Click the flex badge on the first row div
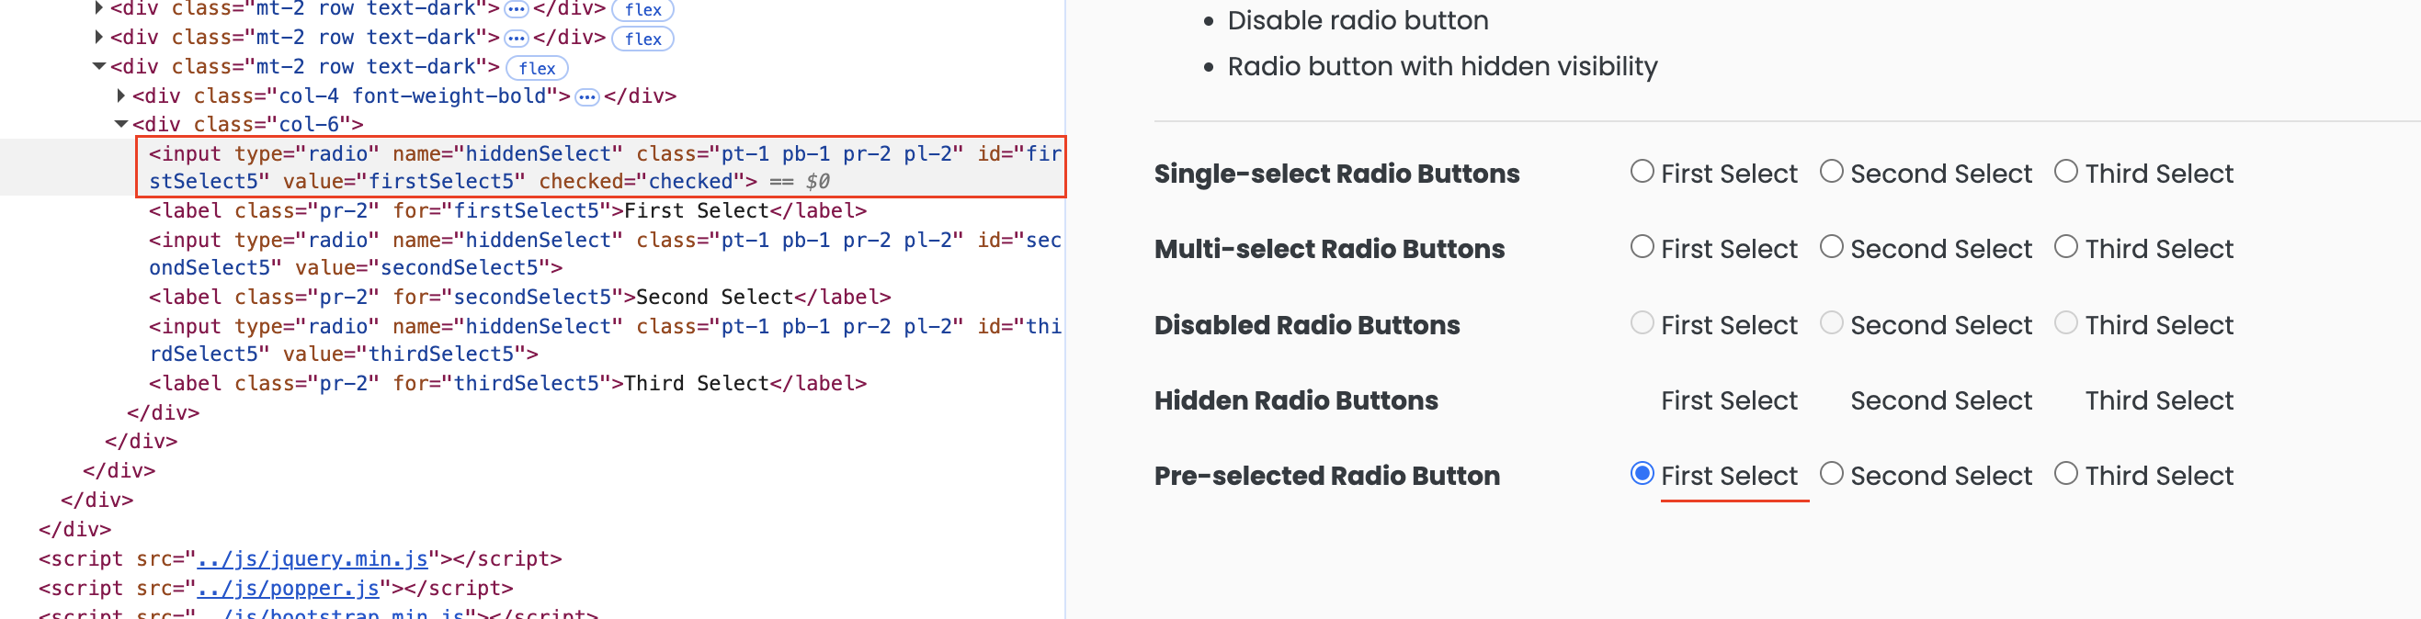This screenshot has height=619, width=2421. click(x=642, y=10)
